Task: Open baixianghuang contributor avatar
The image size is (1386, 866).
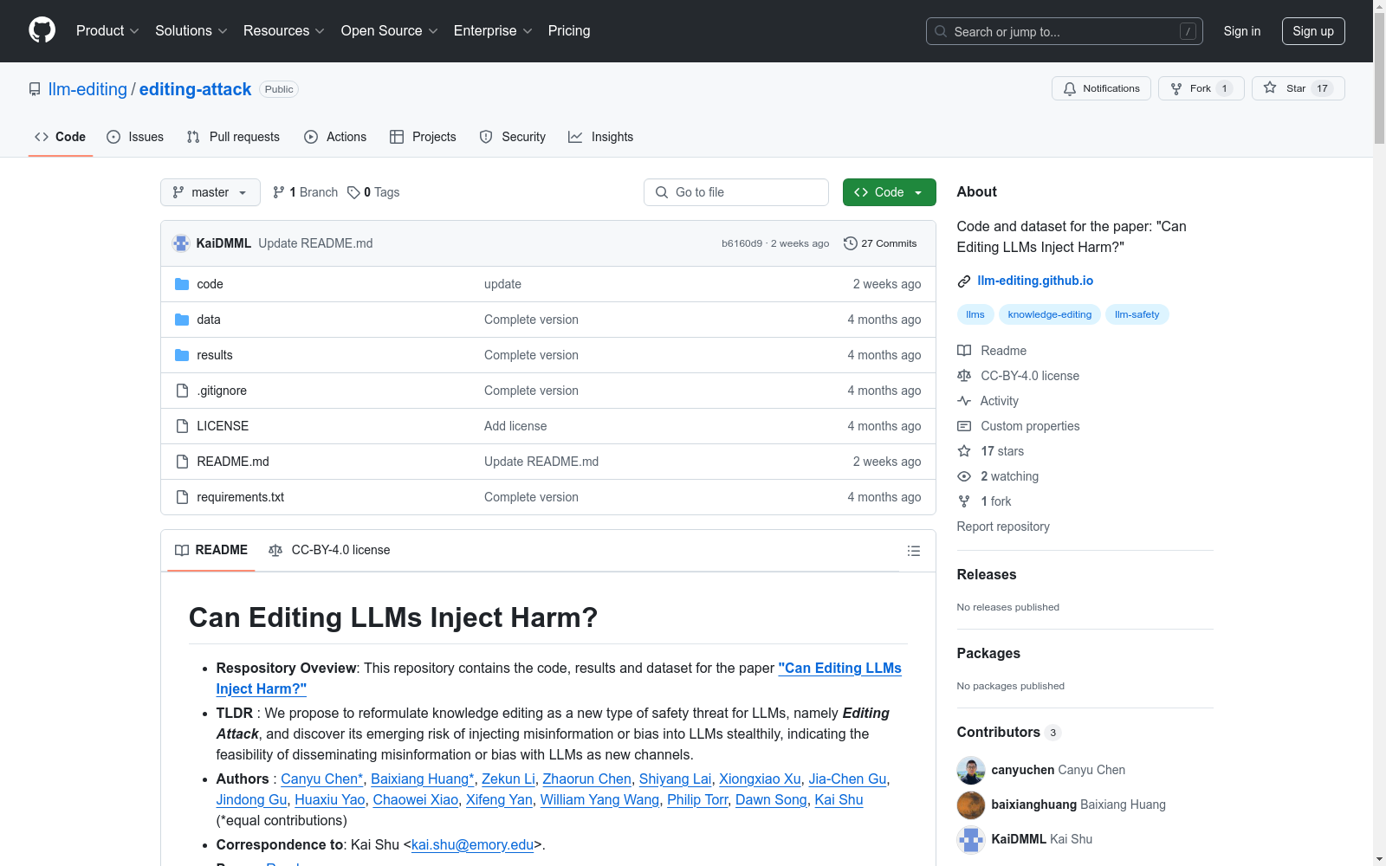Action: click(971, 805)
